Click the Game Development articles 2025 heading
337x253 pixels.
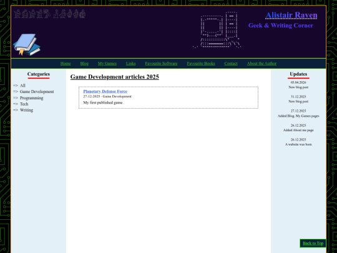point(115,77)
